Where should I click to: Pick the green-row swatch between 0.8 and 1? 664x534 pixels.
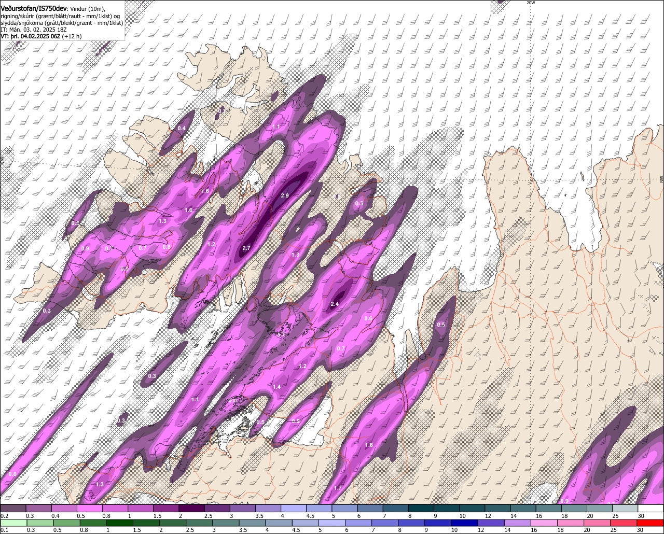[94, 523]
